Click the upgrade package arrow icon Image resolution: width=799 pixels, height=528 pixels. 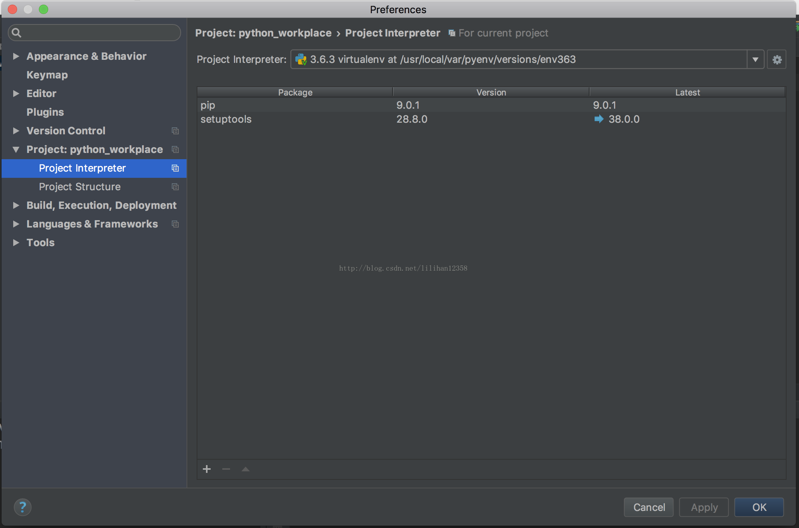click(x=246, y=469)
